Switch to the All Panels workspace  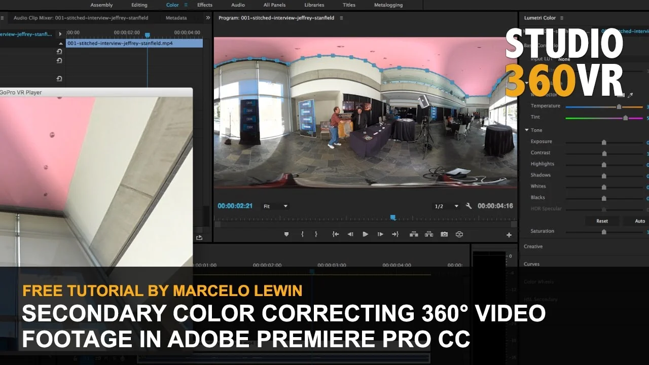point(274,5)
